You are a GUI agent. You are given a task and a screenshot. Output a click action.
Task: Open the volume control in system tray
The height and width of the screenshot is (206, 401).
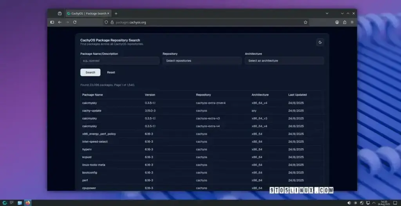click(x=349, y=203)
